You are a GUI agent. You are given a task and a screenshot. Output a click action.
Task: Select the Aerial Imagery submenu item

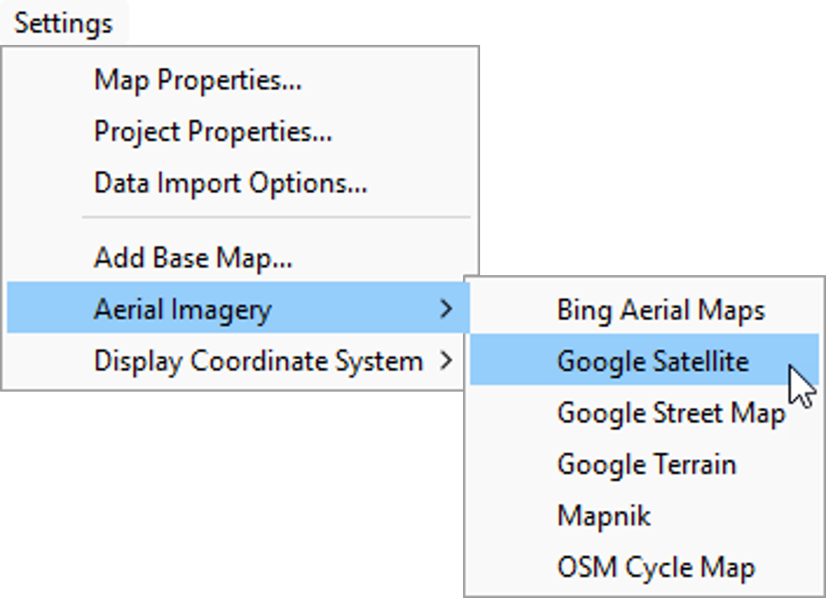(x=182, y=310)
